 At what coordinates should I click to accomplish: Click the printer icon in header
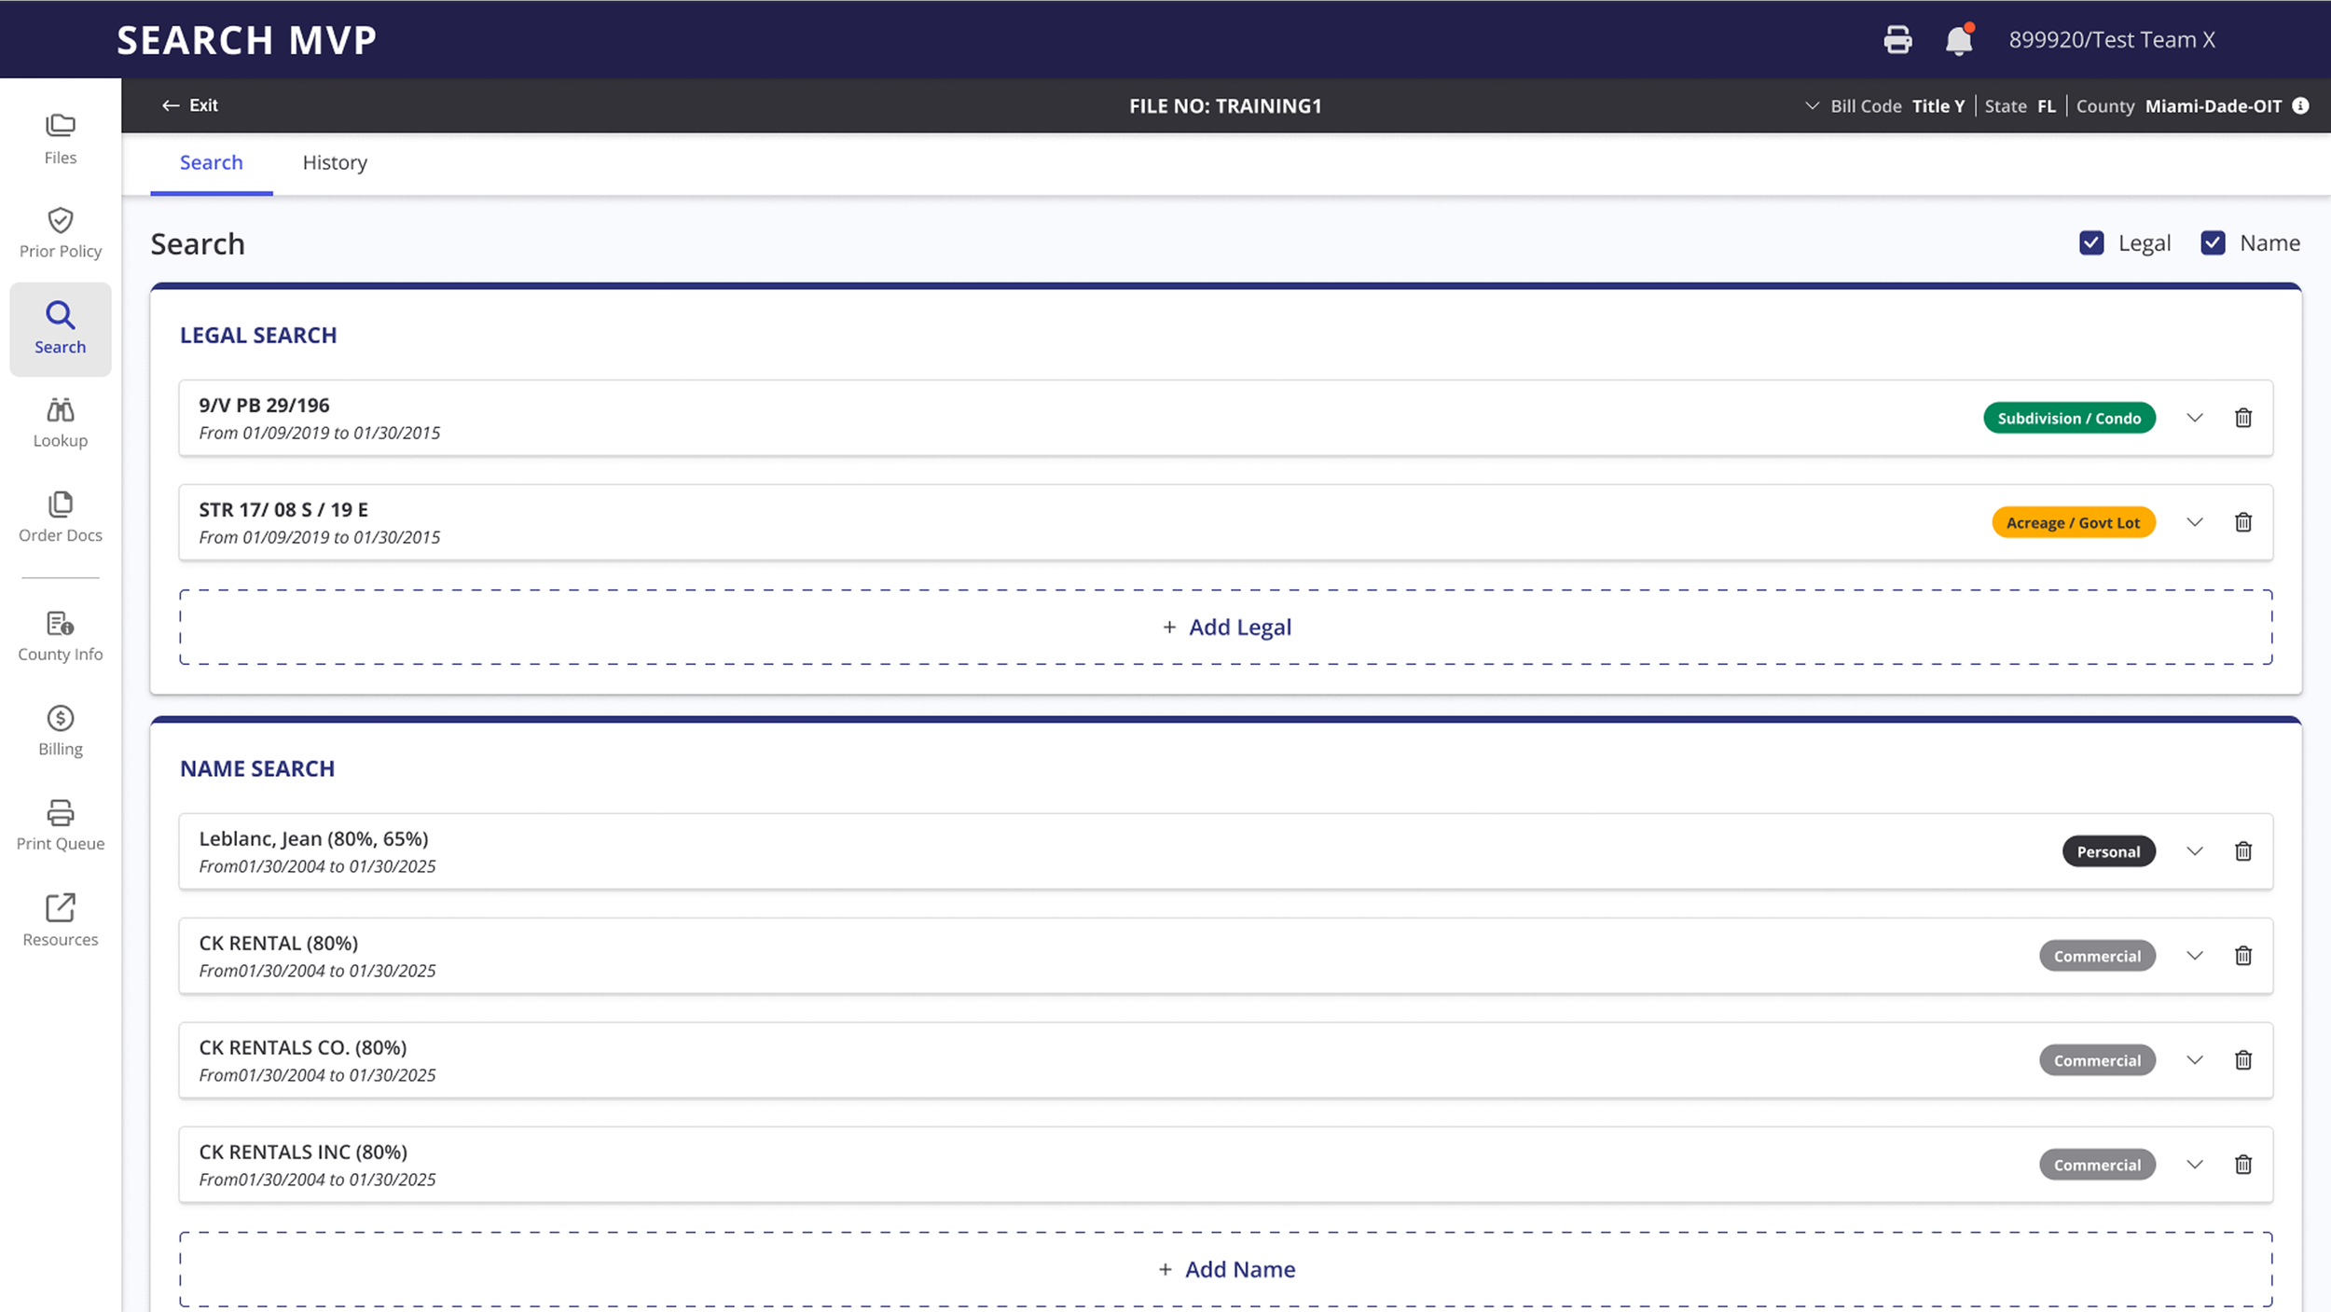tap(1897, 40)
